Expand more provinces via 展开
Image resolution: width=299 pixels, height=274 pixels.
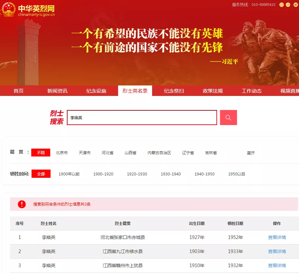point(250,153)
